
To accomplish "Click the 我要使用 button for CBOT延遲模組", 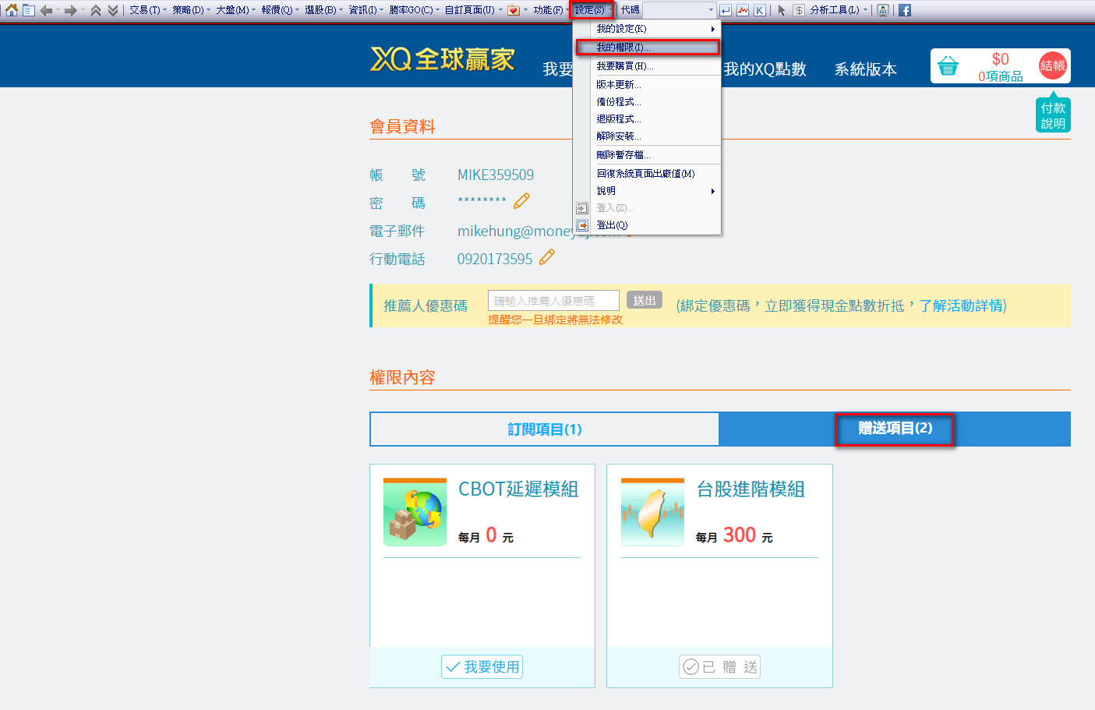I will click(482, 666).
